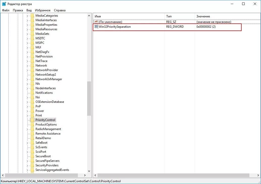Open the Файл menu
Screen dimensions: 261x184
pos(6,10)
